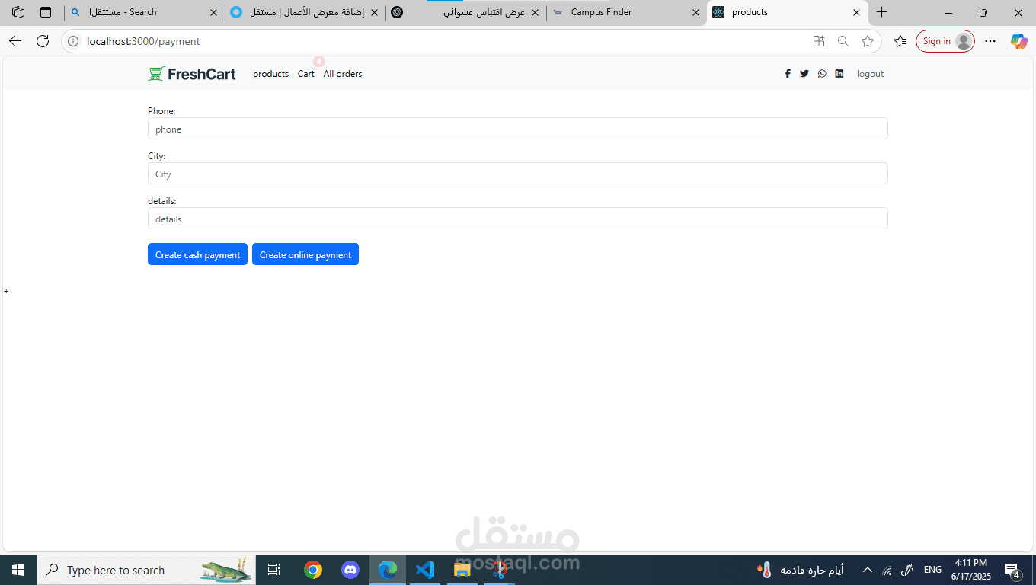Open the Cart nav link
This screenshot has height=585, width=1036.
pyautogui.click(x=306, y=74)
